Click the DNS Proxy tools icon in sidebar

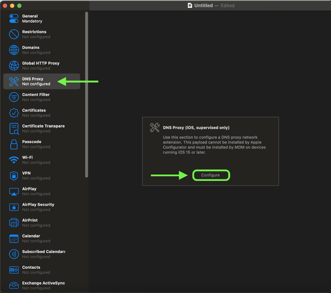pyautogui.click(x=14, y=81)
